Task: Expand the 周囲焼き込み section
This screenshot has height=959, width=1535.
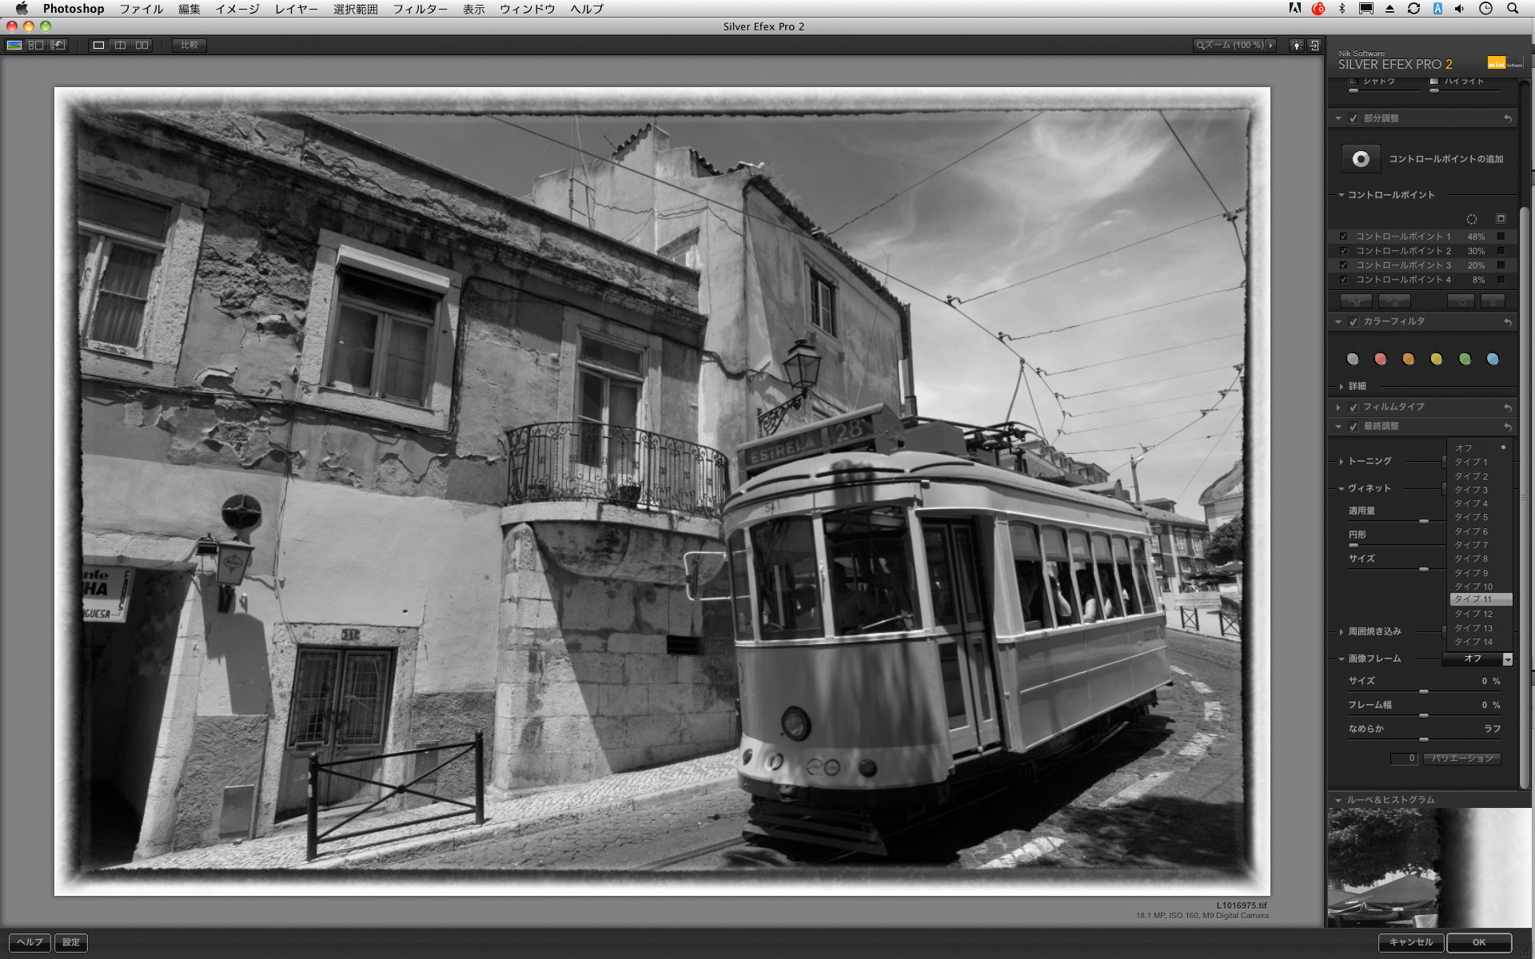Action: (x=1342, y=631)
